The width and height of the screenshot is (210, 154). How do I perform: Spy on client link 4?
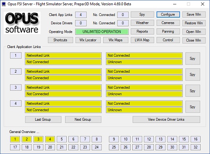coord(193,107)
